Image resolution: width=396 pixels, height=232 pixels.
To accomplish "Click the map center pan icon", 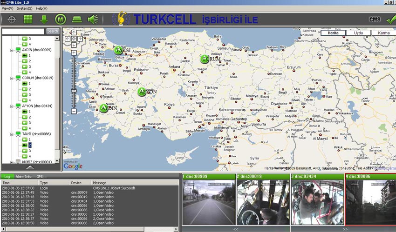I will [74, 39].
